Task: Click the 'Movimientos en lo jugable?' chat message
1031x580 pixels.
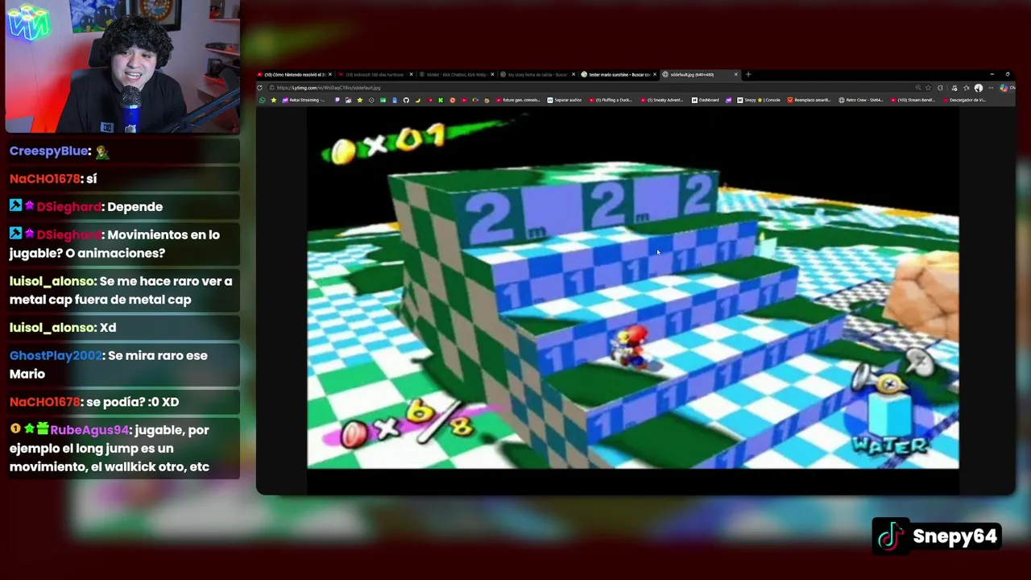Action: [x=123, y=244]
